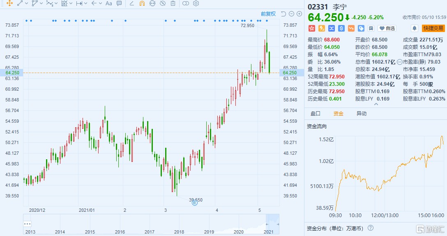Zoom out chart with minus icon
The width and height of the screenshot is (447, 236).
[x=291, y=14]
